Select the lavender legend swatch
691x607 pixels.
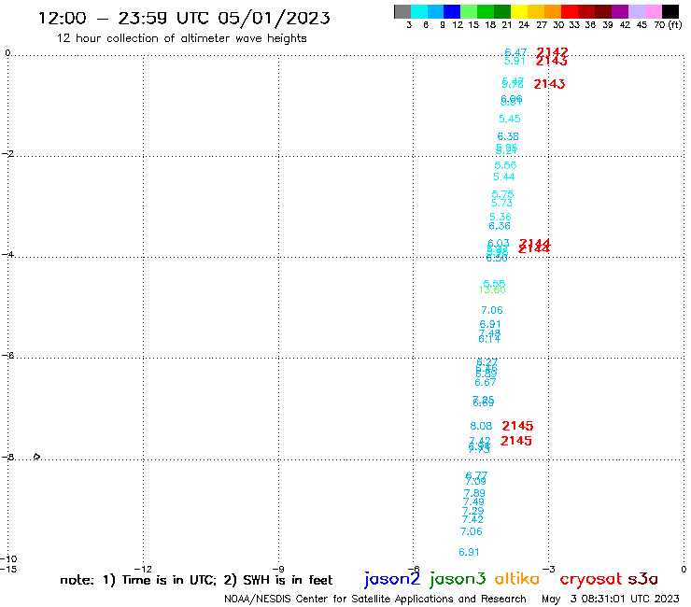coord(637,11)
